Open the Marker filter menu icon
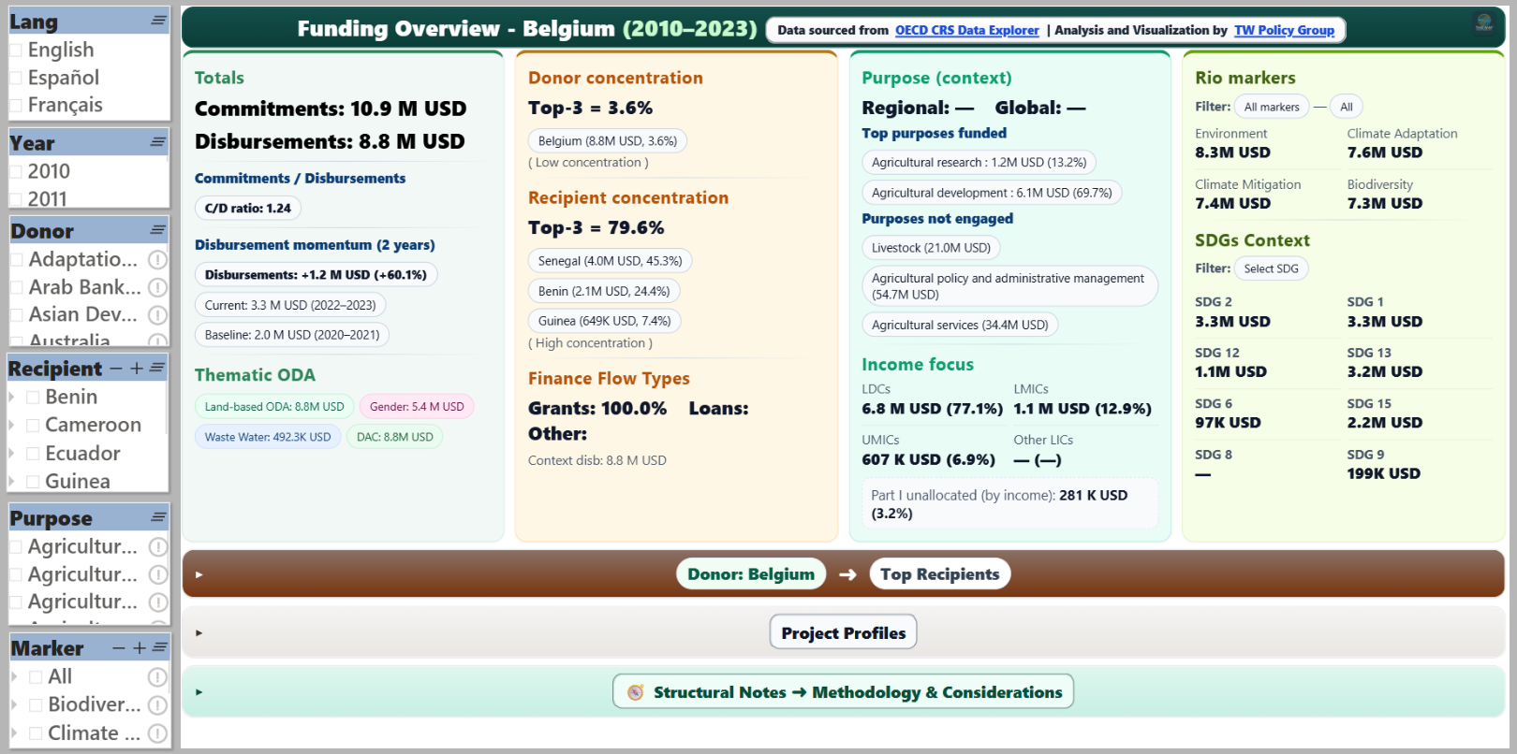 (x=159, y=647)
